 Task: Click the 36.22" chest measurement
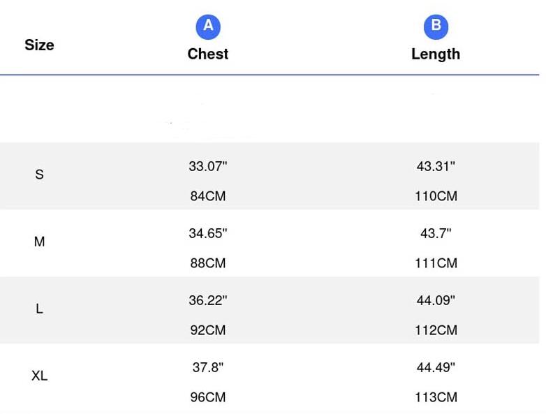pyautogui.click(x=208, y=301)
